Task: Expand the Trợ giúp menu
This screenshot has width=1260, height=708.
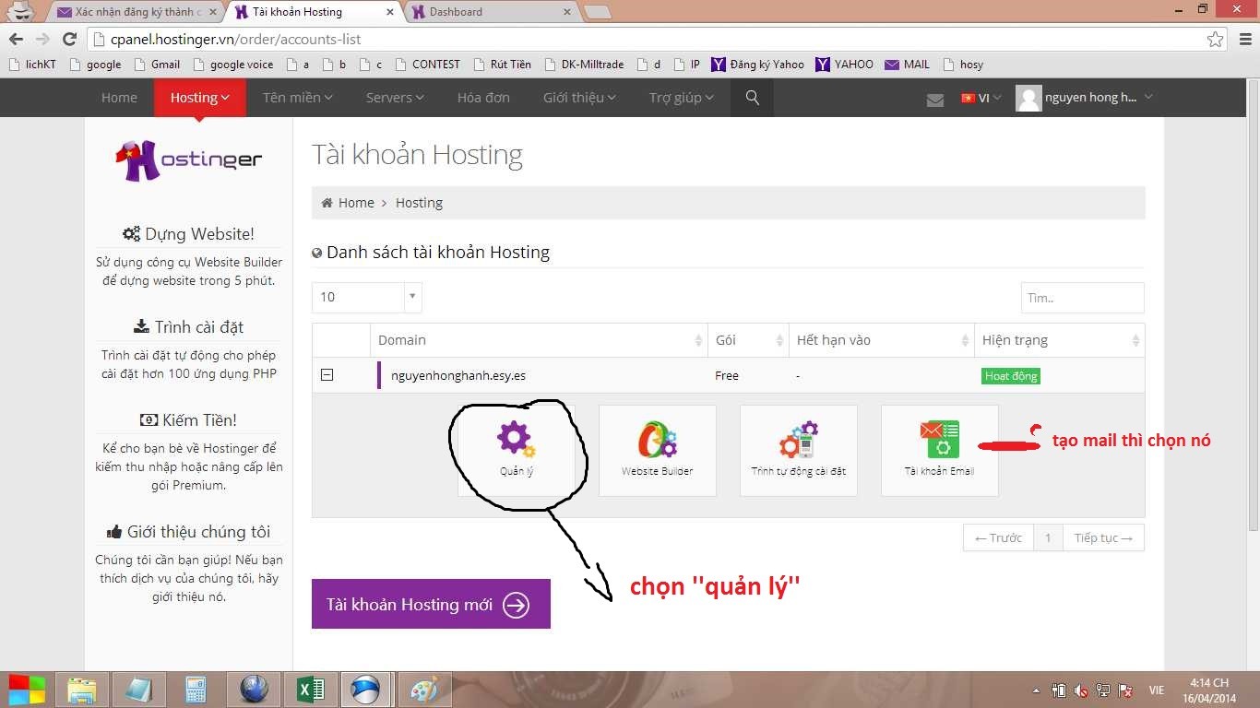Action: pyautogui.click(x=682, y=98)
